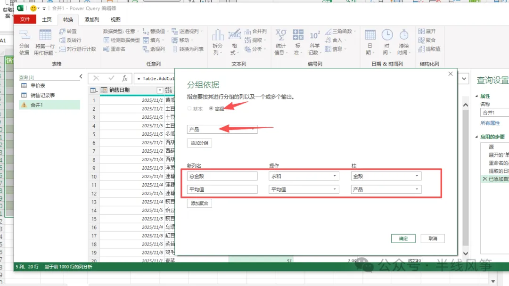Click the 添加聚合 button
Screen dimensions: 509x286
(x=199, y=203)
